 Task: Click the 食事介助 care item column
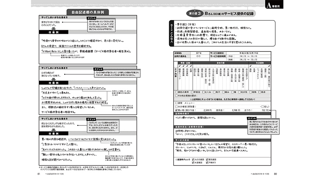(x=199, y=72)
